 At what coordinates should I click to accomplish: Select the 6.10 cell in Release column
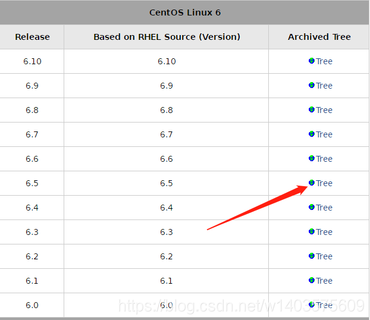click(32, 61)
